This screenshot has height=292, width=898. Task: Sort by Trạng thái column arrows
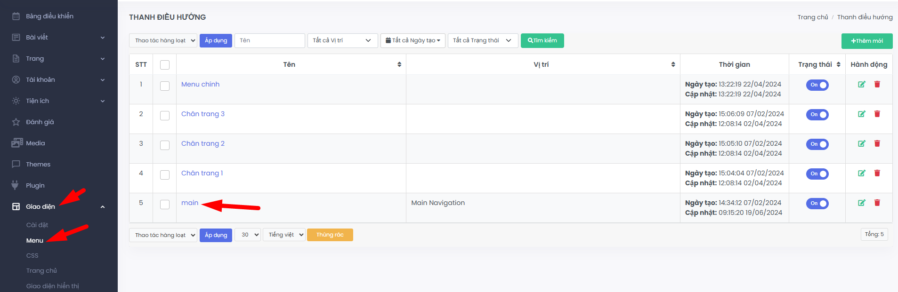(x=839, y=64)
